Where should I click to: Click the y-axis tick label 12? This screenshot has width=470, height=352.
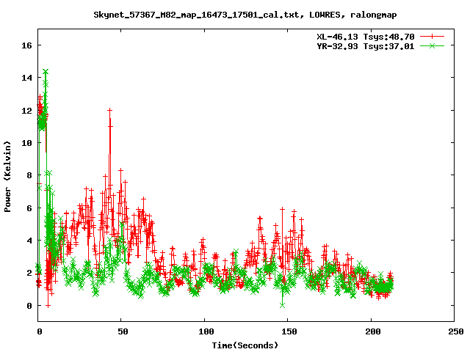coord(26,111)
